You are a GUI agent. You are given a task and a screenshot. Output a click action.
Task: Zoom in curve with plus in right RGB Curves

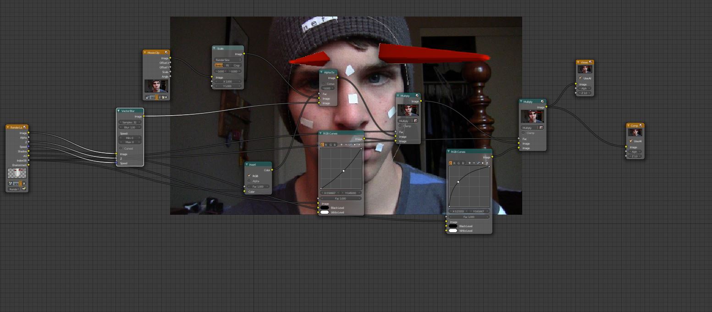click(x=469, y=163)
